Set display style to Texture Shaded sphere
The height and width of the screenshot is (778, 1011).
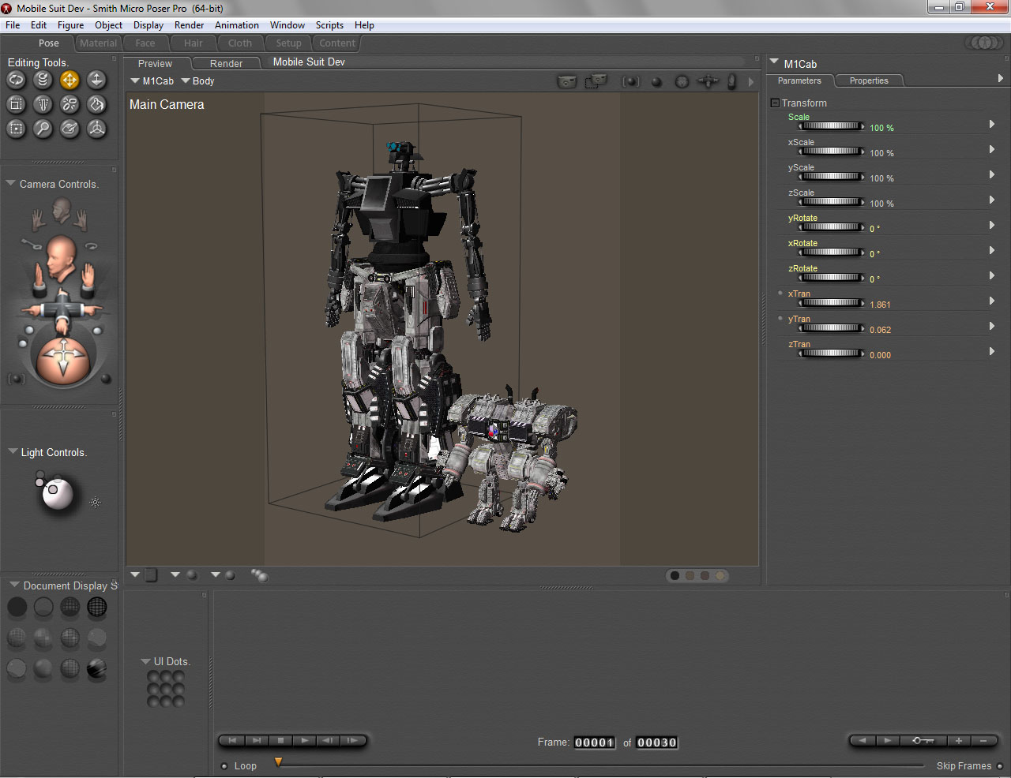[96, 668]
